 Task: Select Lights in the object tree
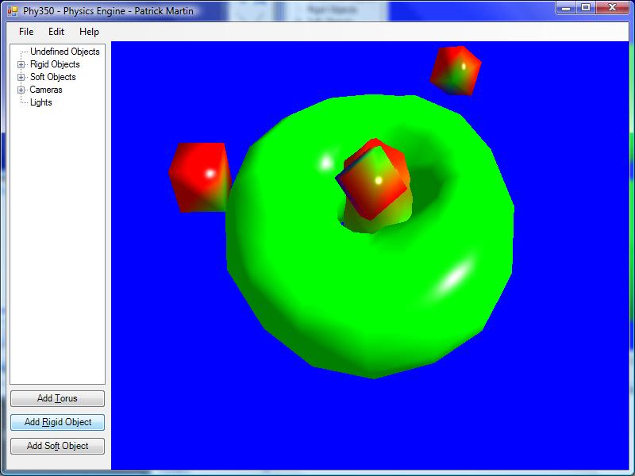pos(41,102)
